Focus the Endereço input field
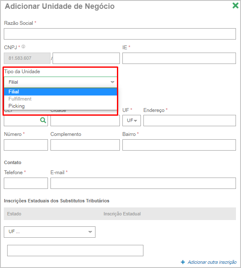This screenshot has height=268, width=241. coord(190,120)
